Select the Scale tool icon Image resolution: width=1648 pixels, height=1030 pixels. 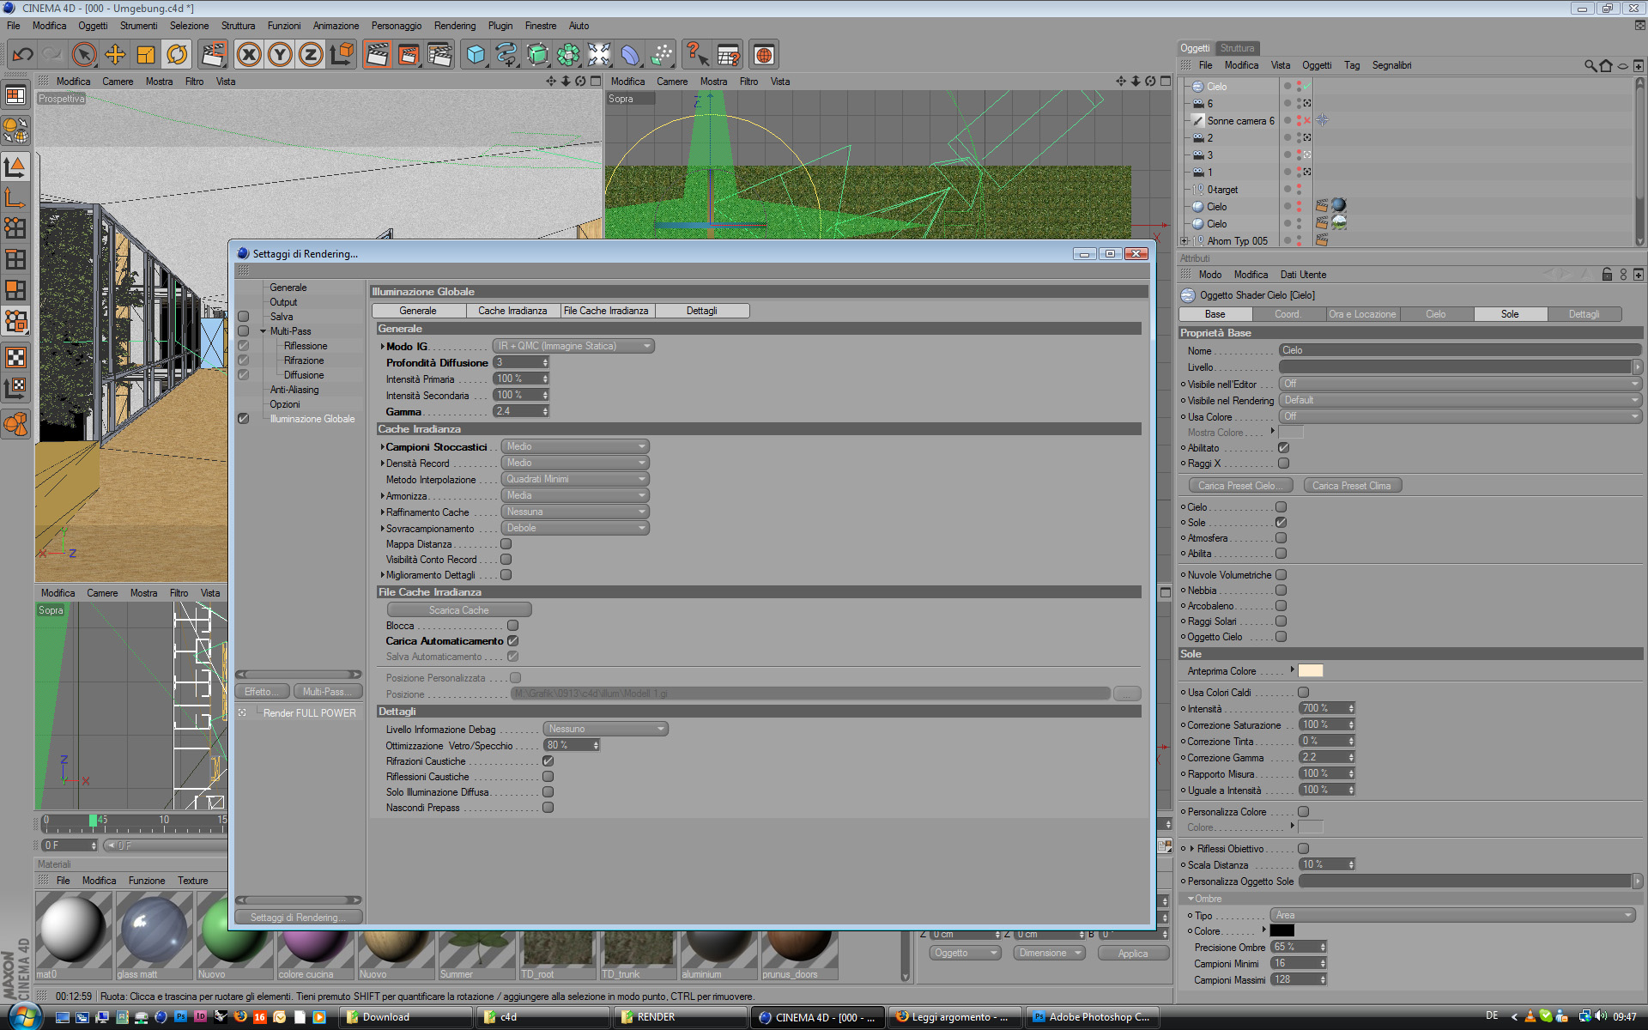click(x=146, y=55)
